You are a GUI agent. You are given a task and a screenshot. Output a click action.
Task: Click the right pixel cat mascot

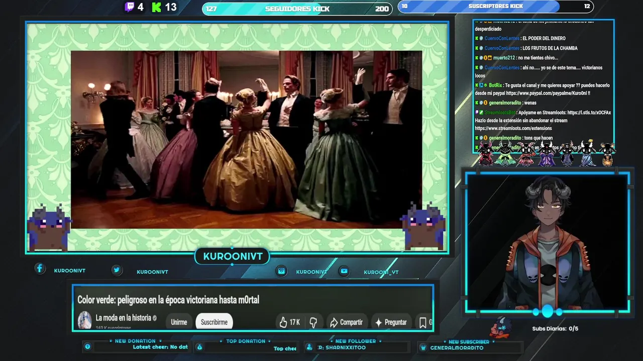coord(423,226)
